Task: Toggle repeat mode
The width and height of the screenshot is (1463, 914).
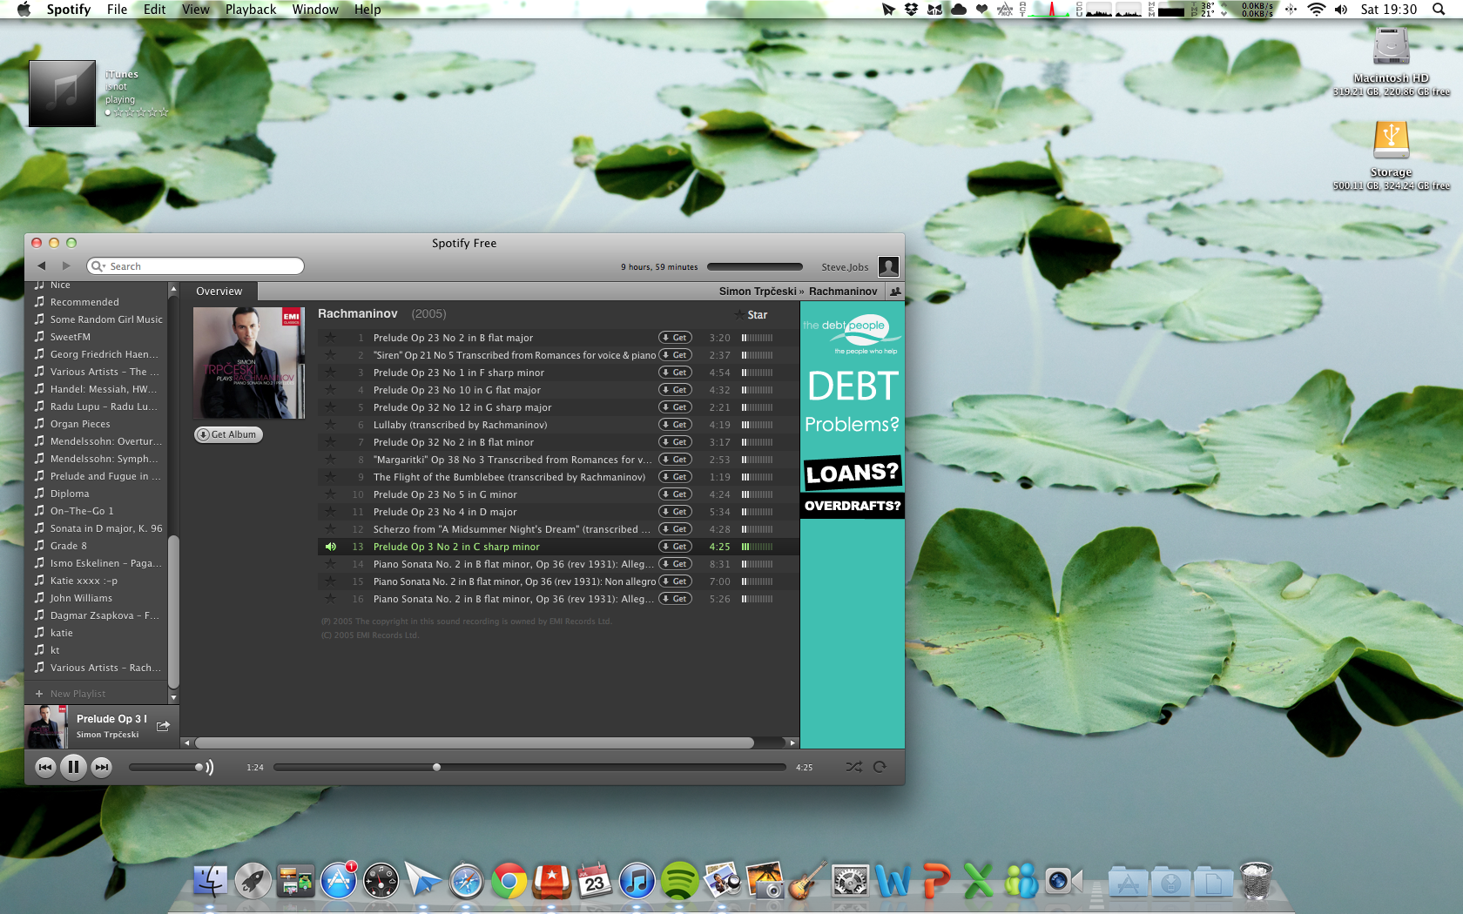Action: (x=880, y=767)
